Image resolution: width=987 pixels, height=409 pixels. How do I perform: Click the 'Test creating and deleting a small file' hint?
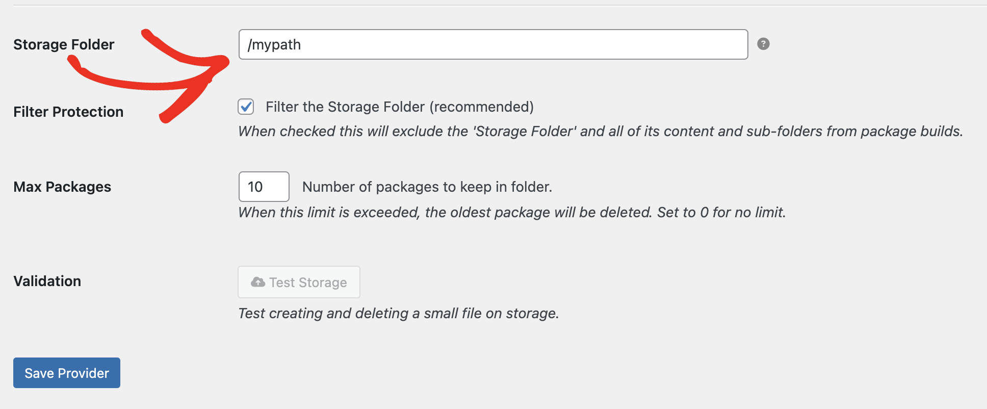tap(399, 313)
